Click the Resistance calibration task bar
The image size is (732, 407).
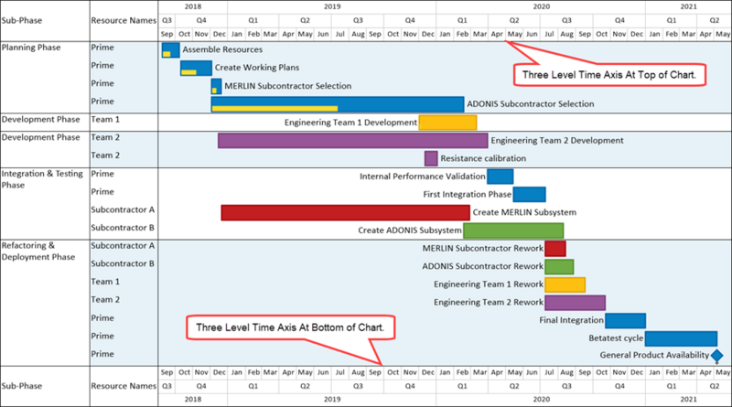[x=431, y=158]
